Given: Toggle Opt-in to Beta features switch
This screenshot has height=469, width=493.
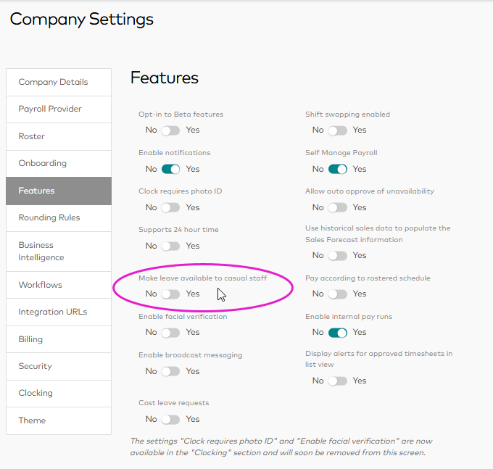Looking at the screenshot, I should coord(170,130).
